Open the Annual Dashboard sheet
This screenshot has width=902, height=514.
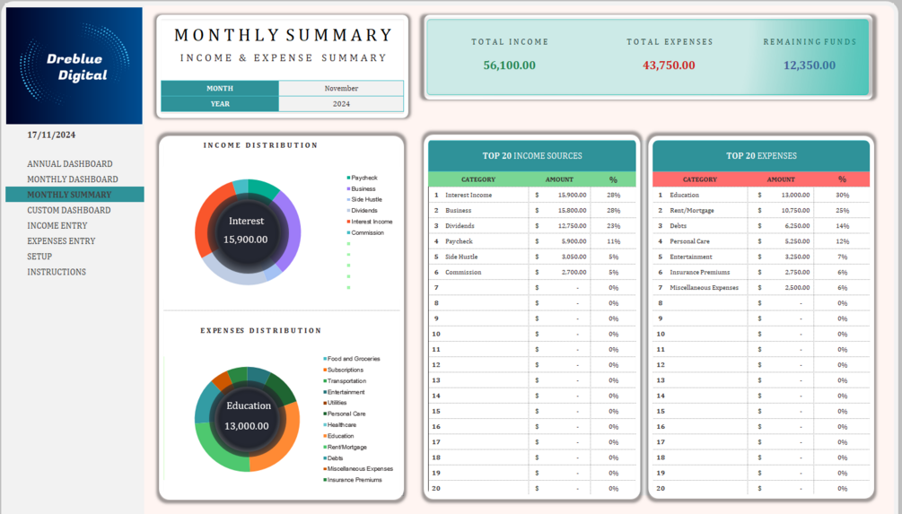tap(70, 164)
